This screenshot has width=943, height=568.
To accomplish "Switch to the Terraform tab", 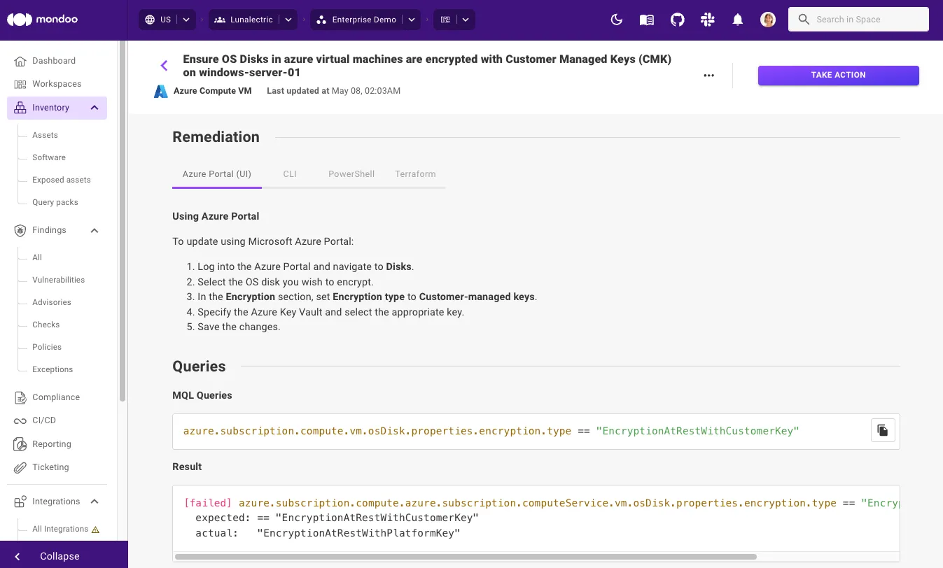I will (415, 174).
